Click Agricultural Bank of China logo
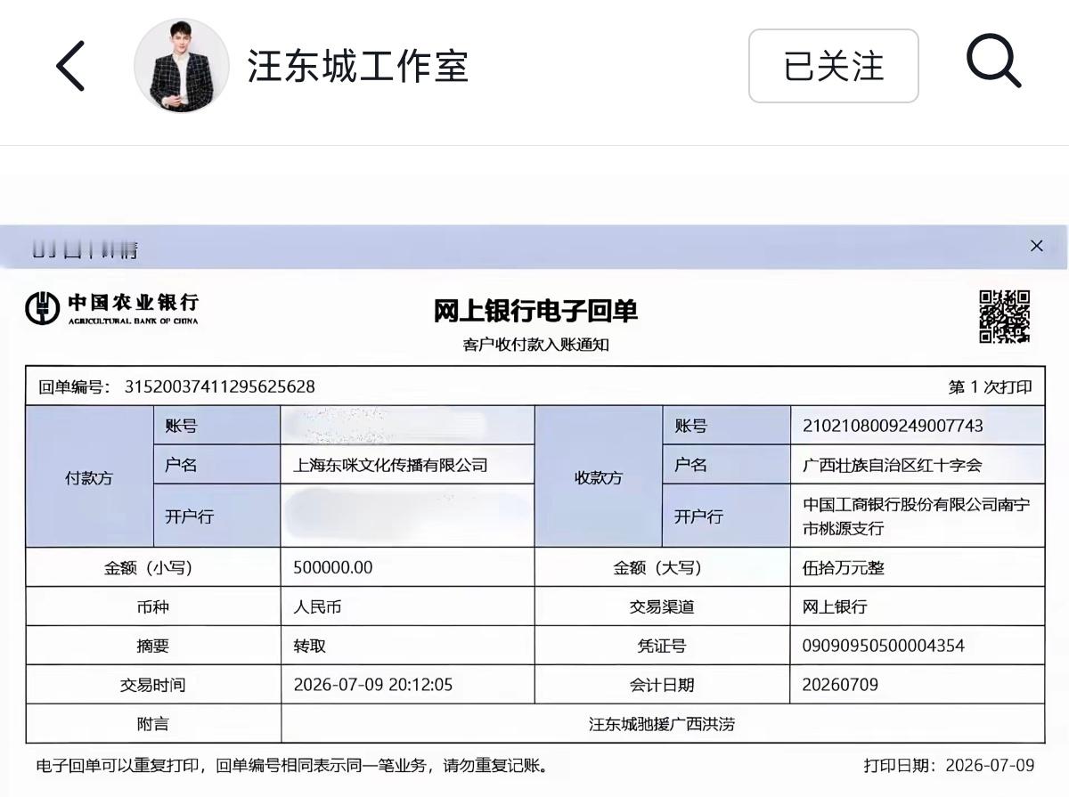Viewport: 1069px width, 797px height. tap(111, 308)
